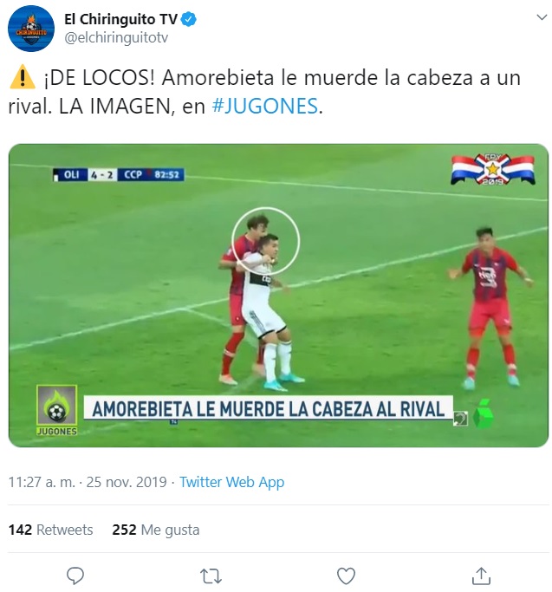
Task: Click the Jugones flaming ball logo in video
Action: pos(57,410)
